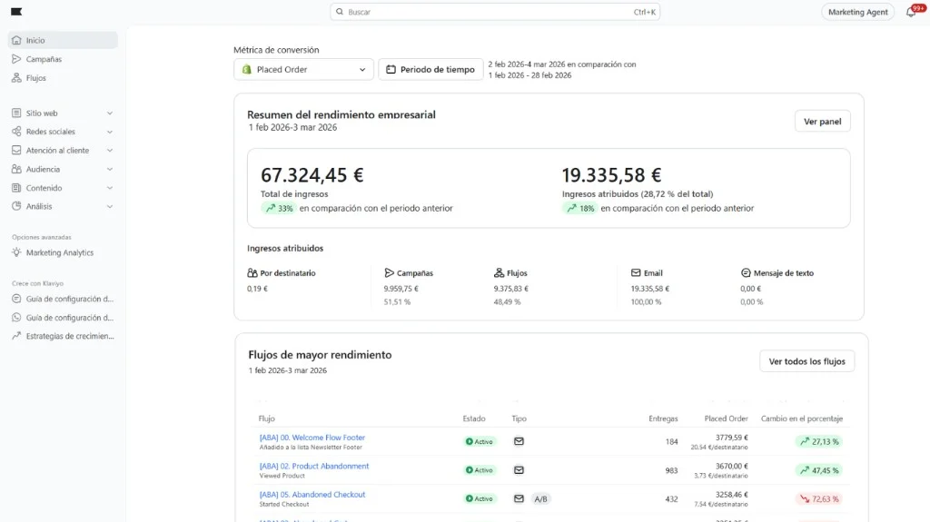The image size is (930, 522).
Task: Expand the Análisis section chevron
Action: pyautogui.click(x=110, y=206)
